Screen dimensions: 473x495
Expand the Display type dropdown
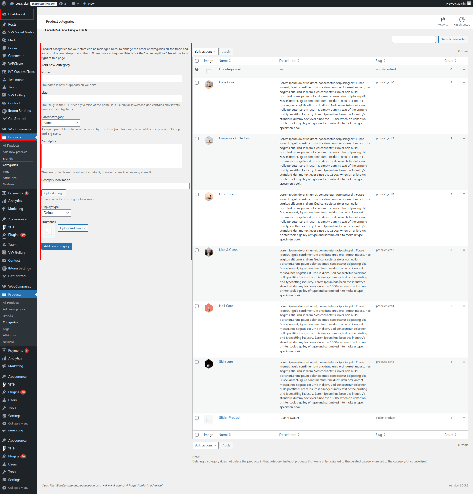pos(56,213)
